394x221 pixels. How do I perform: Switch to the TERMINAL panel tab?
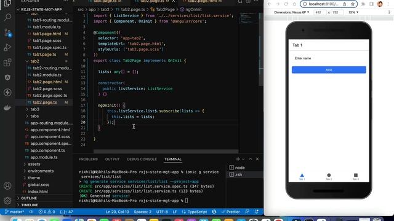point(173,160)
